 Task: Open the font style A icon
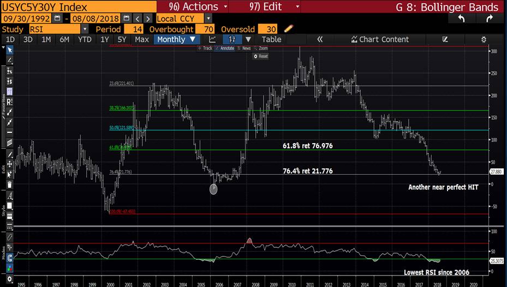point(10,196)
